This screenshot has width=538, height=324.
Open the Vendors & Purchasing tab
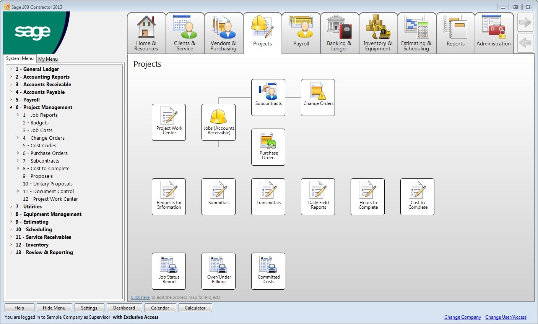click(x=224, y=33)
